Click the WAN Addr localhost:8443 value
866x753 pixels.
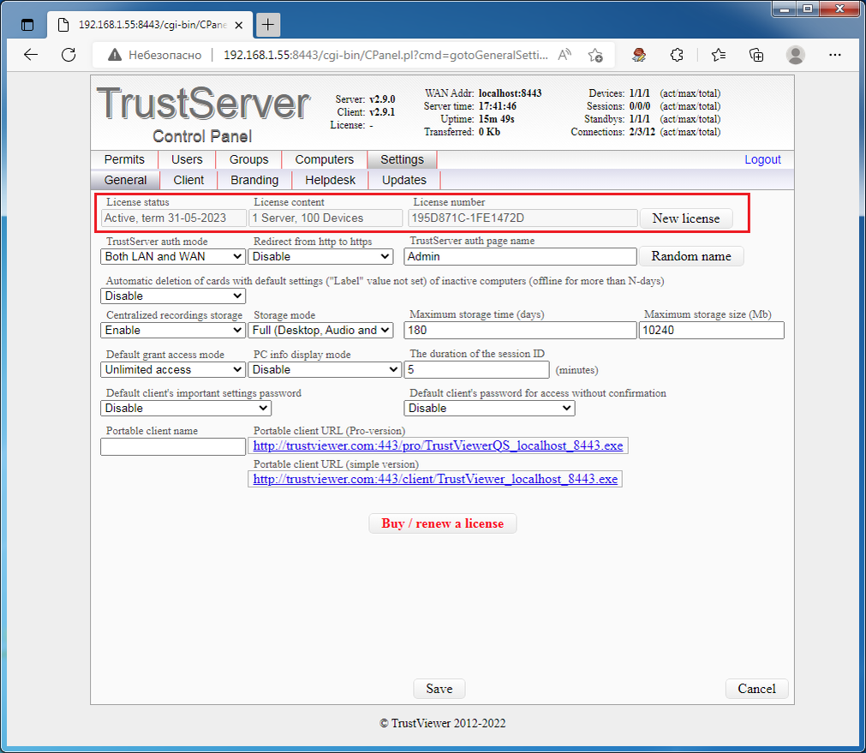pos(510,93)
